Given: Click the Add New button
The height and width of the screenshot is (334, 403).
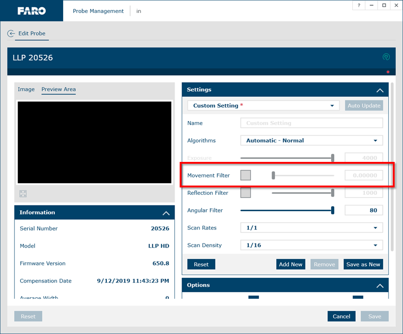Looking at the screenshot, I should pyautogui.click(x=291, y=264).
